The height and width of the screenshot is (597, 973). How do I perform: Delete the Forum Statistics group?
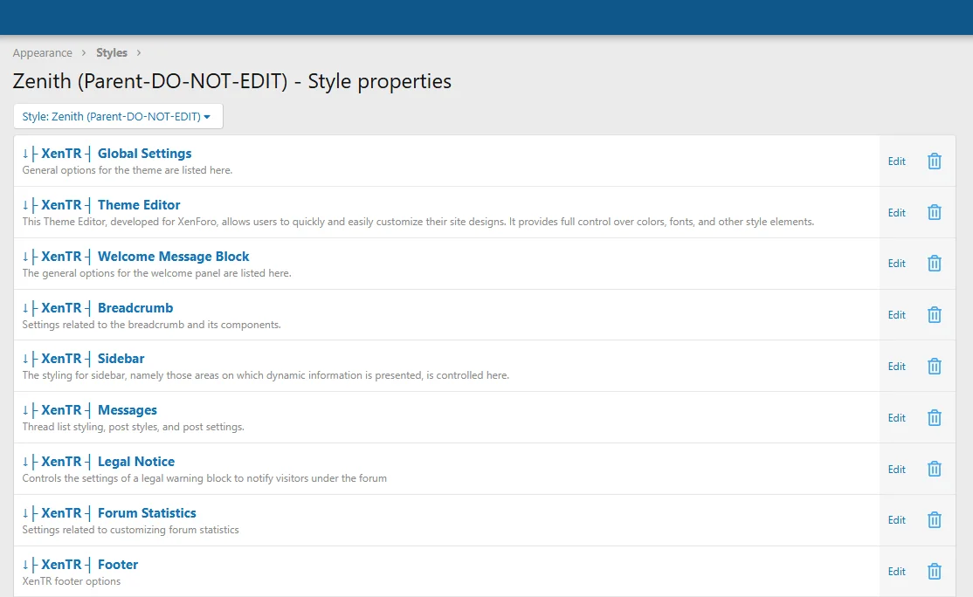pos(934,520)
